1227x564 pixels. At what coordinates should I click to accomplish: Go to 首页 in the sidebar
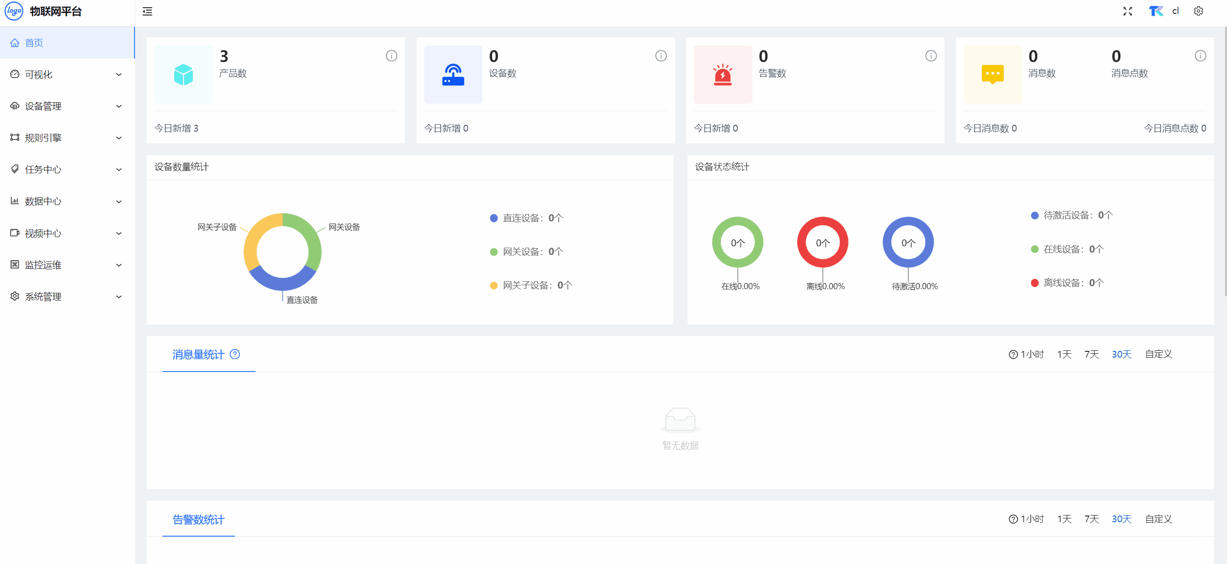point(34,43)
